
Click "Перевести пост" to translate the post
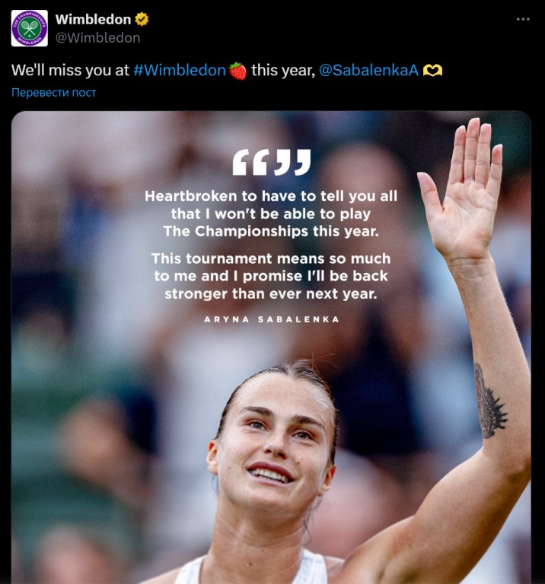54,92
